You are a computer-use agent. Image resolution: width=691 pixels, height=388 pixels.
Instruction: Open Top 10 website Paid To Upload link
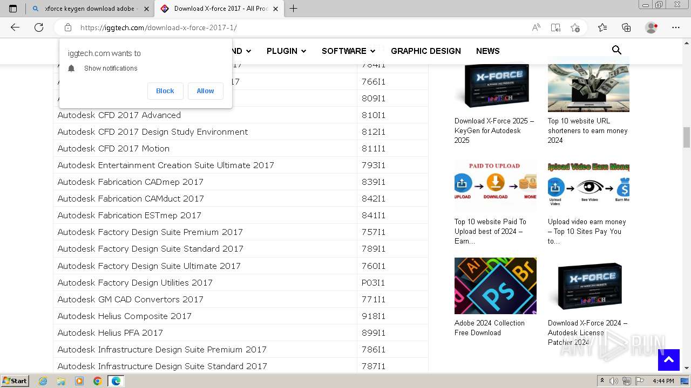pos(490,231)
